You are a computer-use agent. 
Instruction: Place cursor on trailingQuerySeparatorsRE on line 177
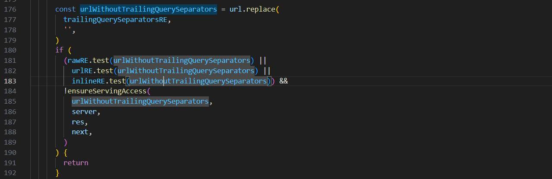tap(114, 19)
